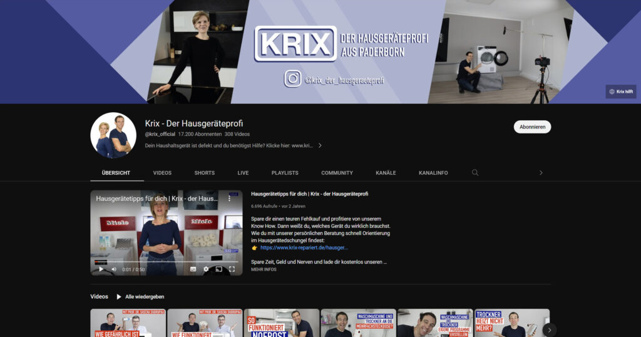This screenshot has height=337, width=641.
Task: Open the SHORTS tab
Action: 205,173
